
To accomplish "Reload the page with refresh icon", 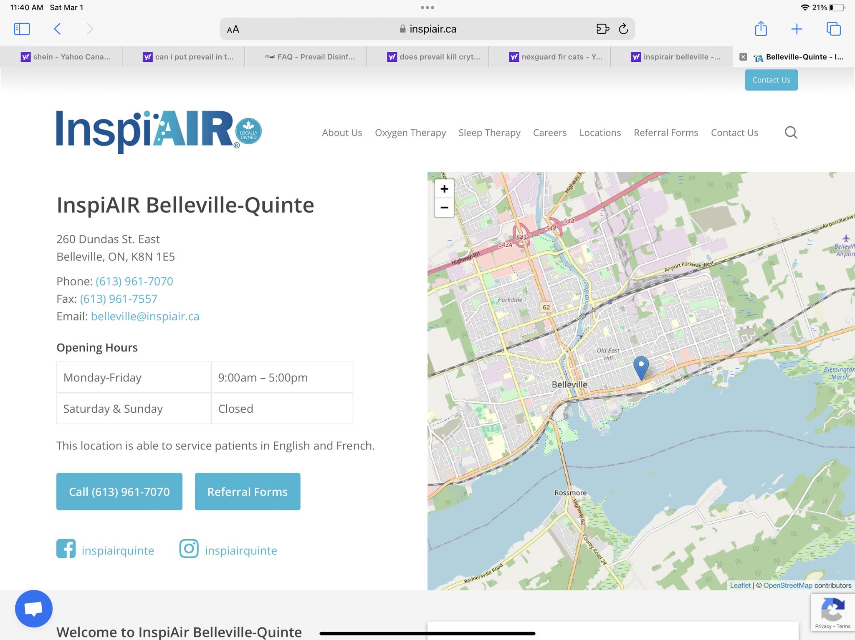I will tap(623, 29).
